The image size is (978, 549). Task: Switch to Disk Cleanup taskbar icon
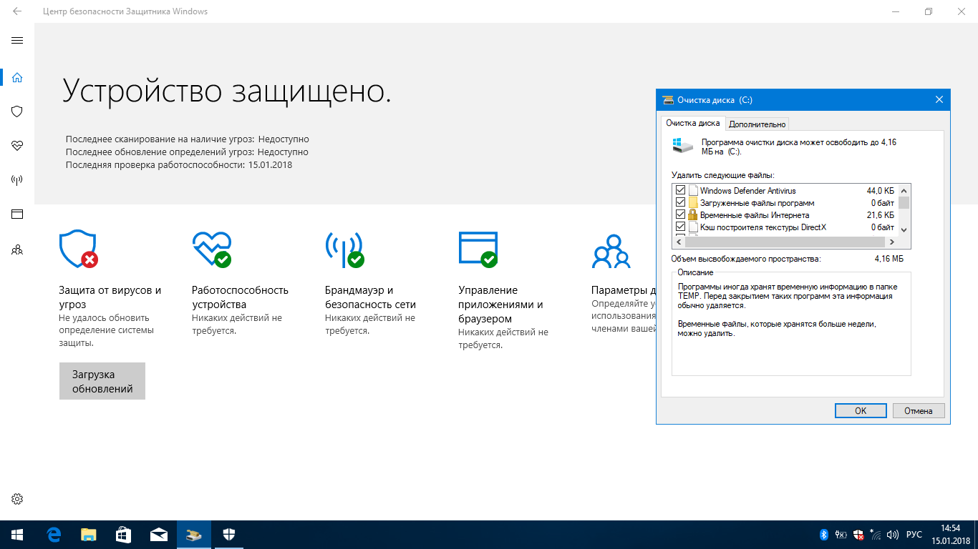point(193,535)
